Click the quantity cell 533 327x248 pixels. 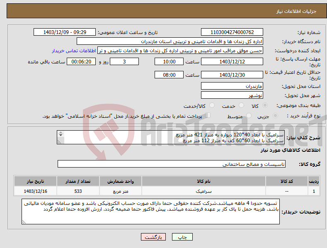click(x=78, y=191)
